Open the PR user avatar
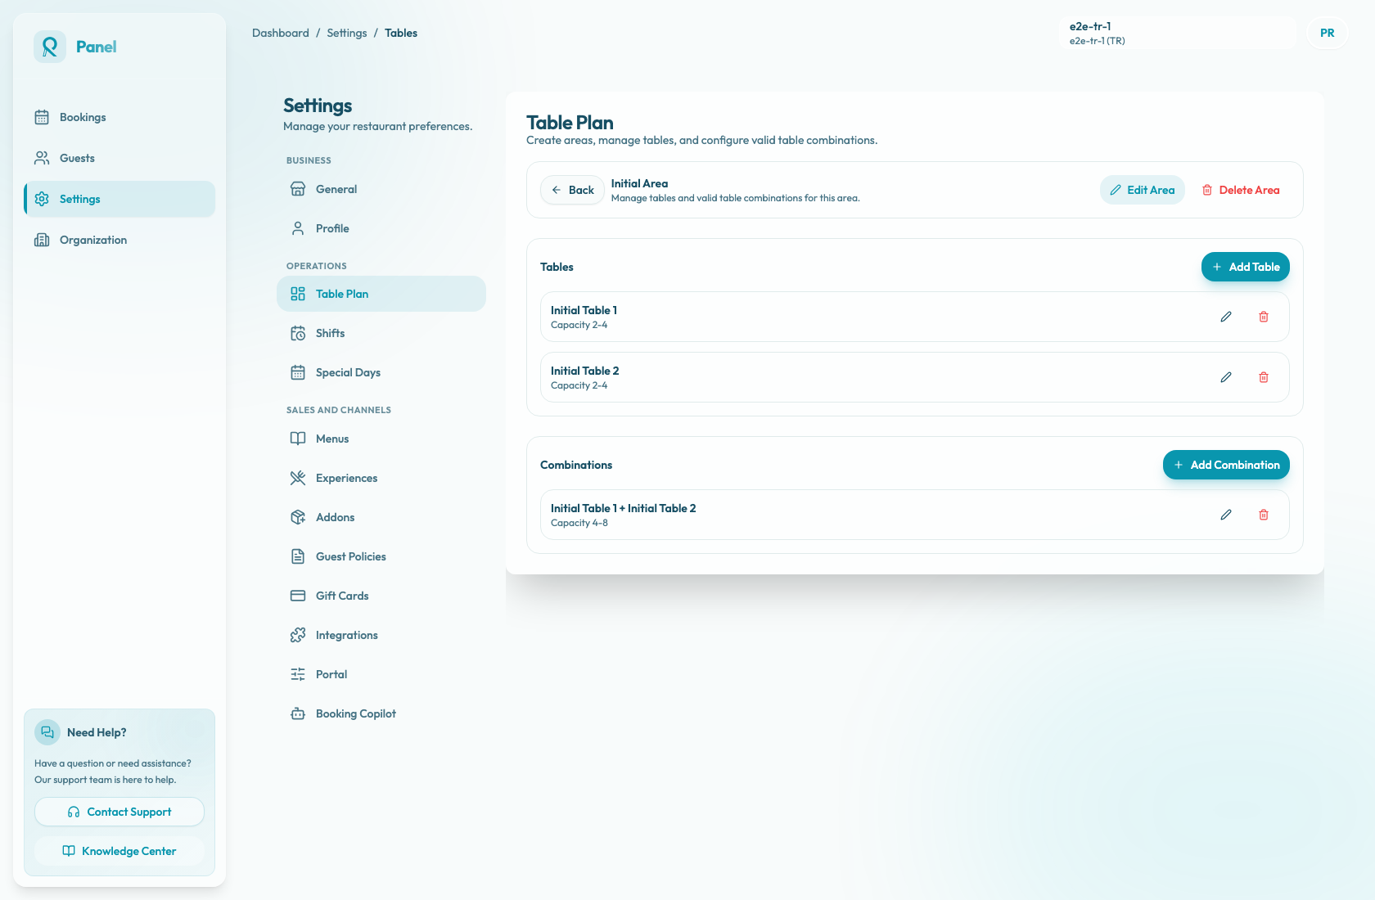Image resolution: width=1375 pixels, height=900 pixels. click(x=1328, y=33)
